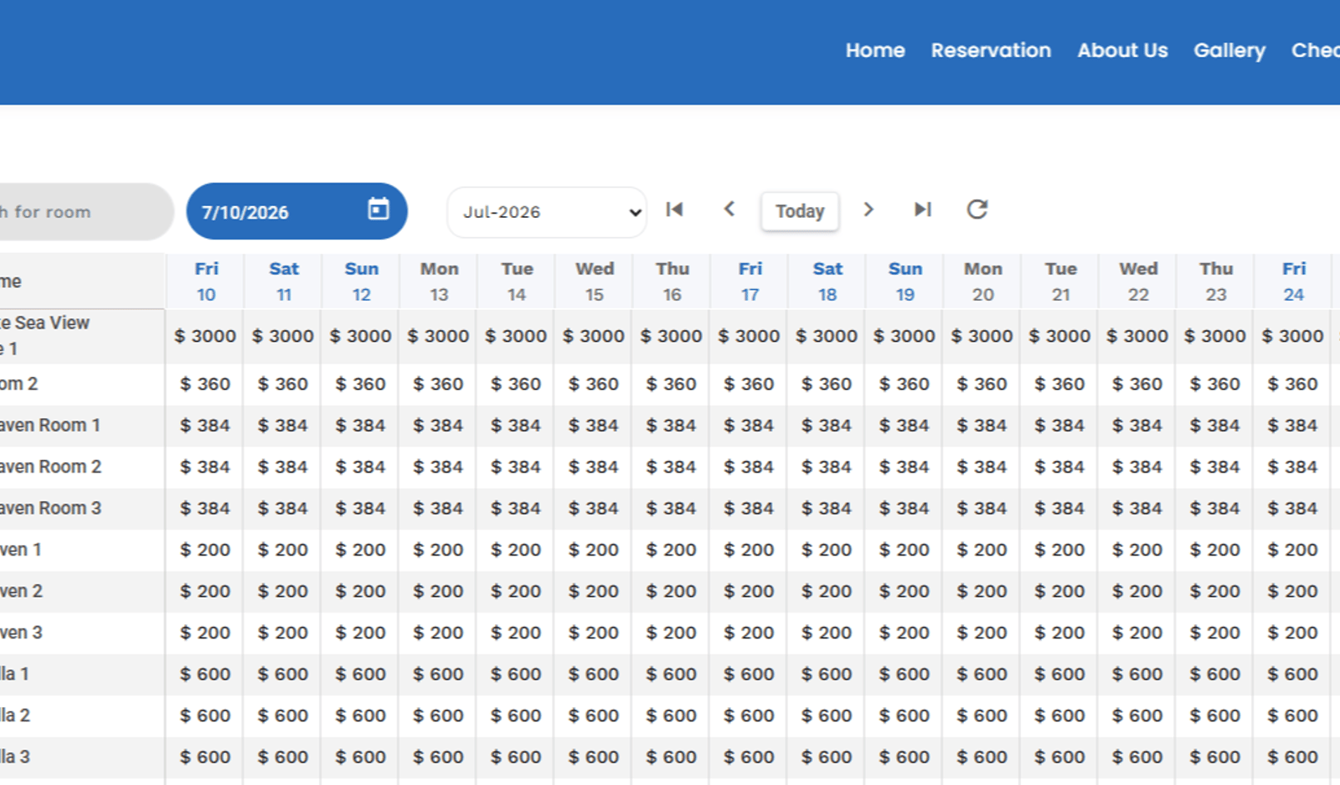The image size is (1340, 785).
Task: Open the About Us menu item
Action: 1122,50
